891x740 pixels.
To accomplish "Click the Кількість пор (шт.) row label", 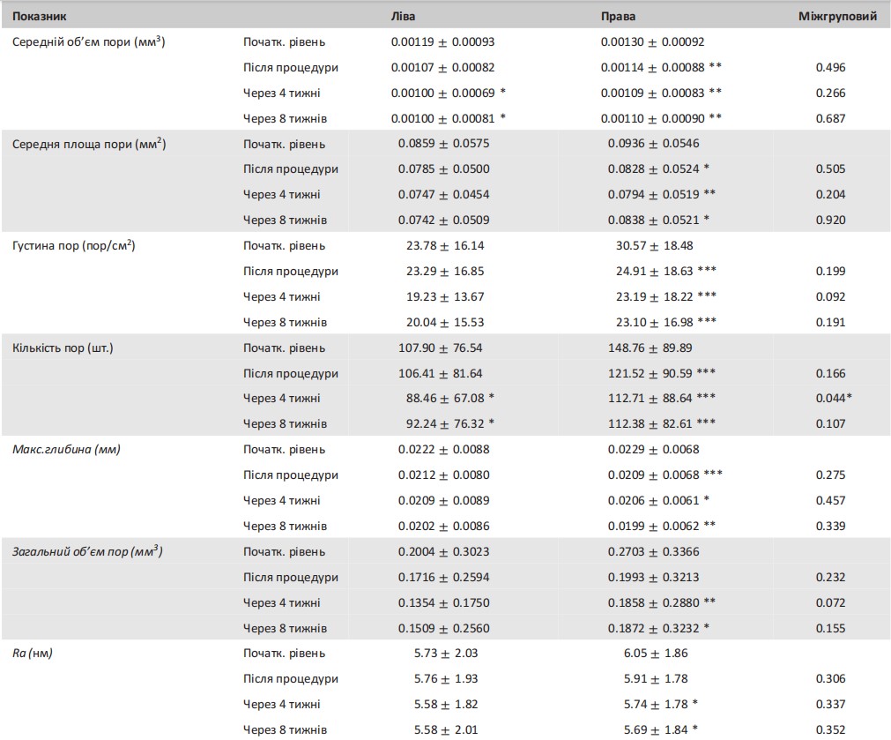I will [63, 348].
